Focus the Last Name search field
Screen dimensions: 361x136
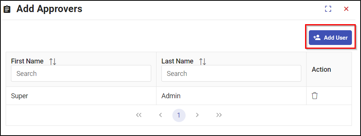[231, 73]
